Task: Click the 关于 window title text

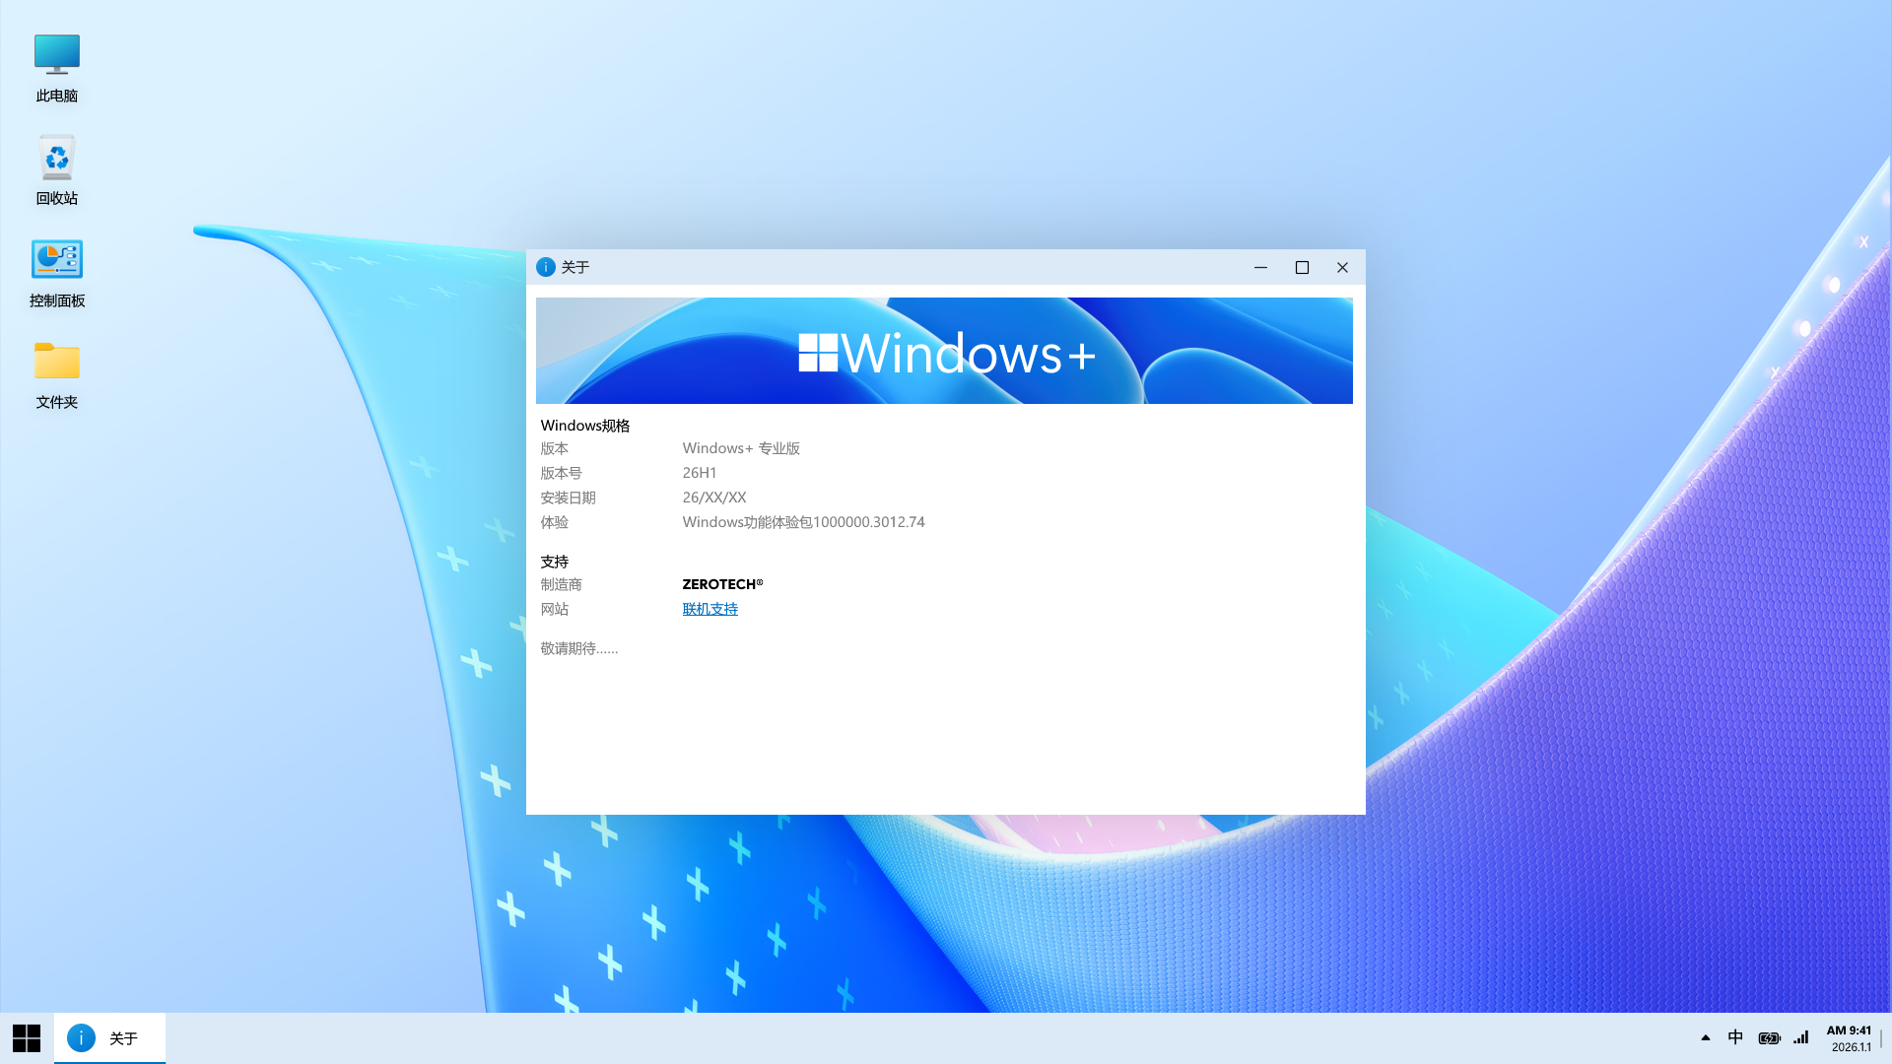Action: pos(575,267)
